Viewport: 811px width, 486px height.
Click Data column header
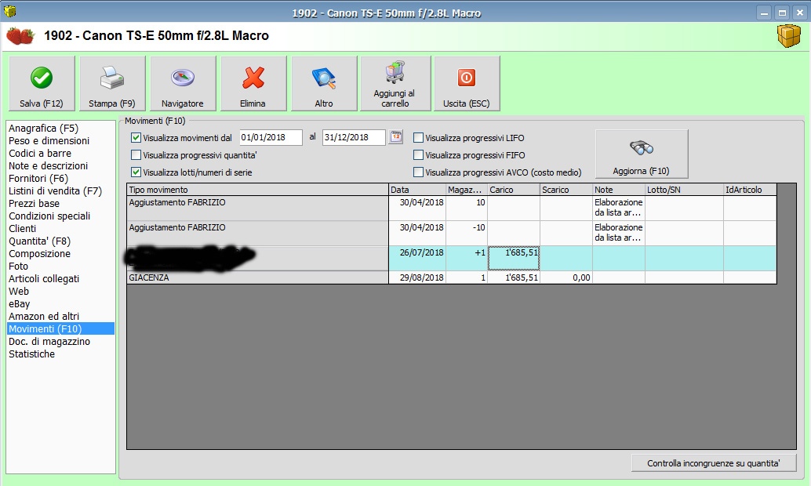pos(417,190)
